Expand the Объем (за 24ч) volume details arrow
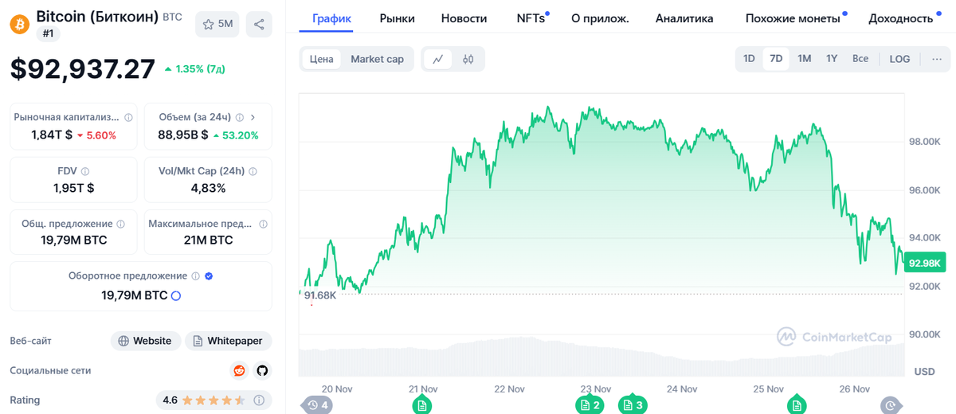 [x=253, y=117]
